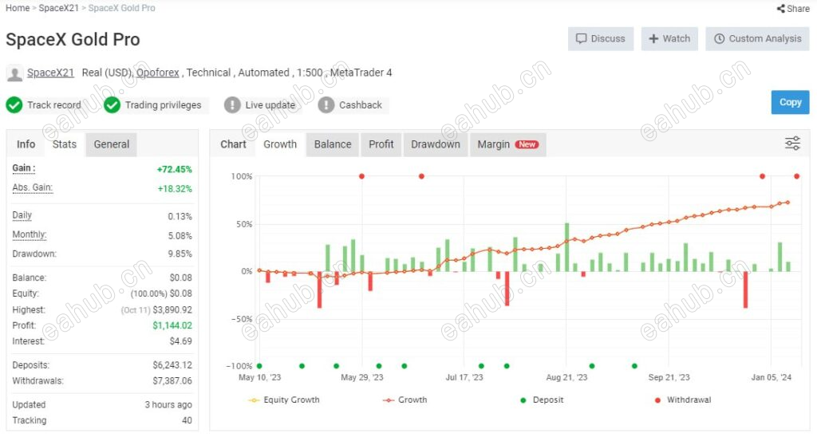Toggle Growth legend series visibility
Viewport: 817px width, 437px height.
coord(404,400)
